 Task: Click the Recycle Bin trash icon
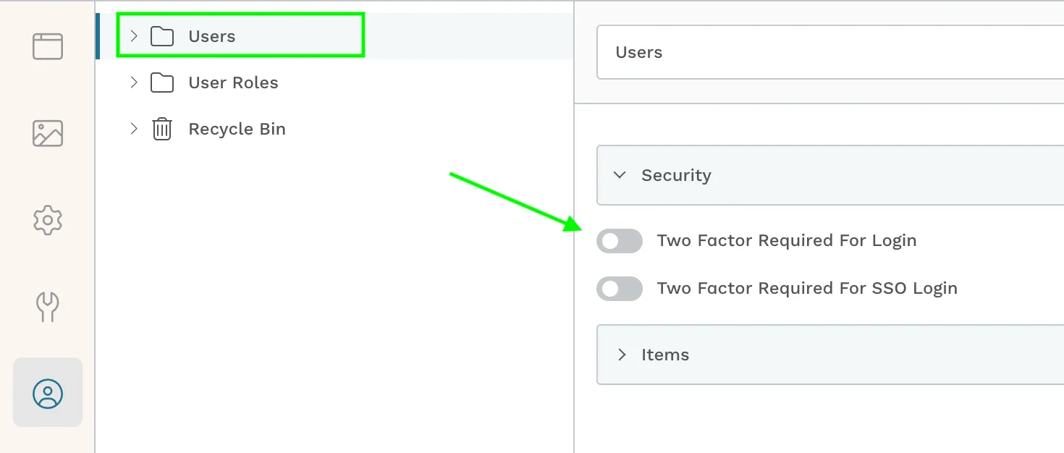(162, 129)
